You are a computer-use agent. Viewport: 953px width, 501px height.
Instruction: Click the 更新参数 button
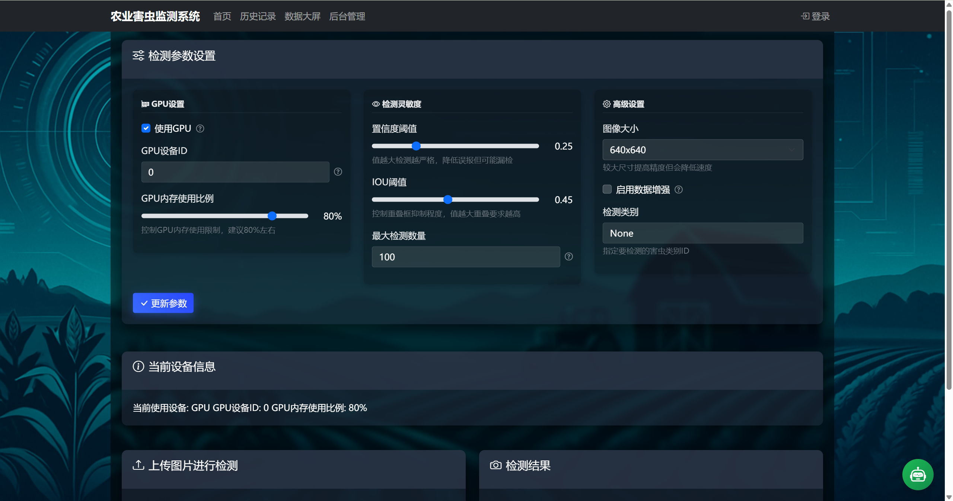coord(163,303)
